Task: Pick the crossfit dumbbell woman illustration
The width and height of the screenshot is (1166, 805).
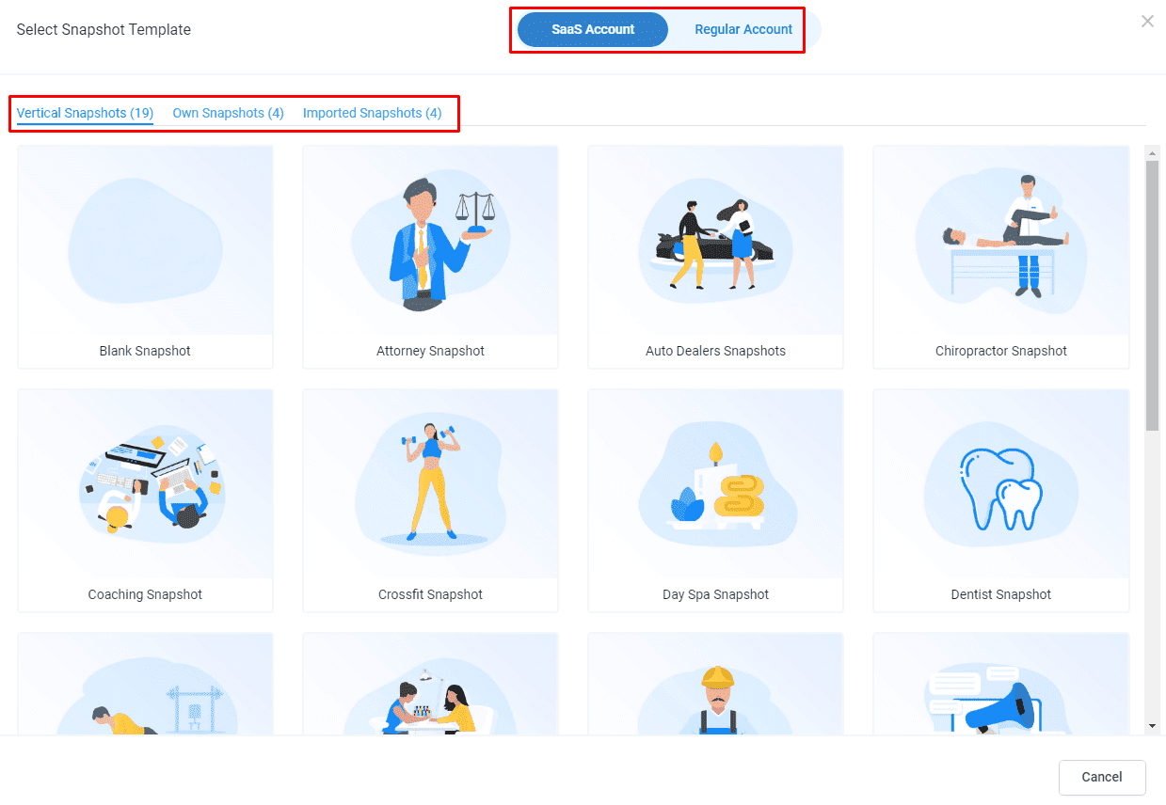Action: point(430,483)
